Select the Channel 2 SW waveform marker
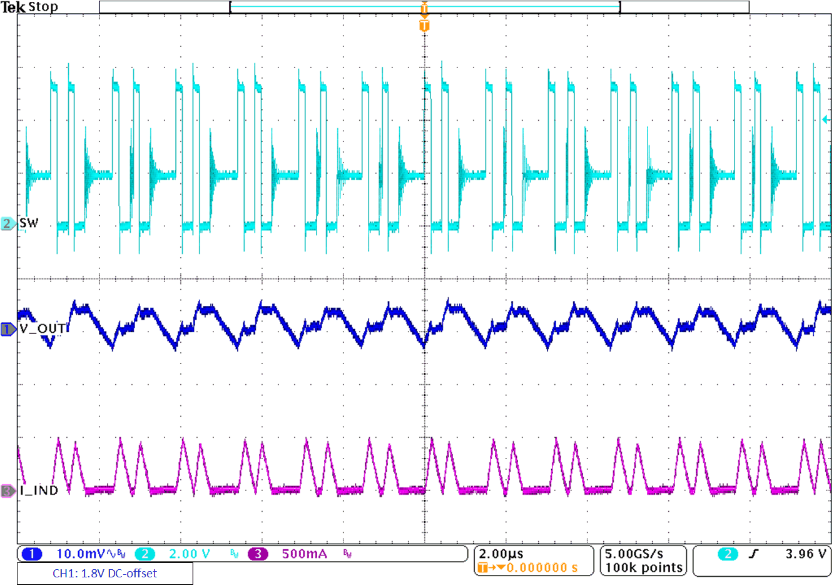This screenshot has width=834, height=588. tap(6, 222)
